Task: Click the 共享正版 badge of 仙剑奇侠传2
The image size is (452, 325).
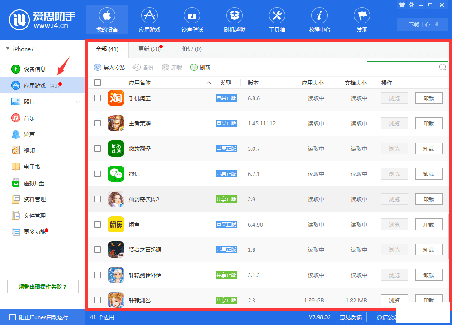Action: tap(226, 199)
